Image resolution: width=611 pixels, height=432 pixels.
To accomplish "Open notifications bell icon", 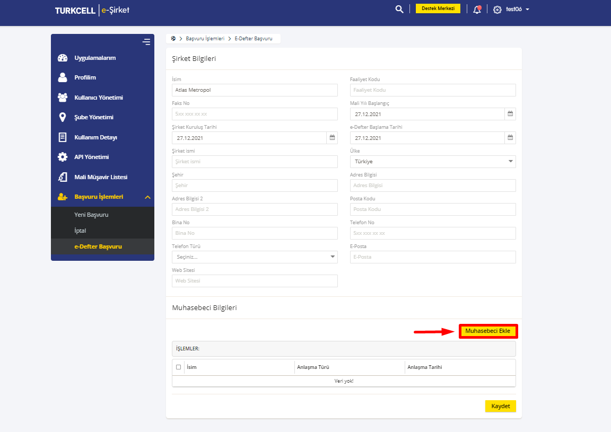I will pyautogui.click(x=477, y=10).
